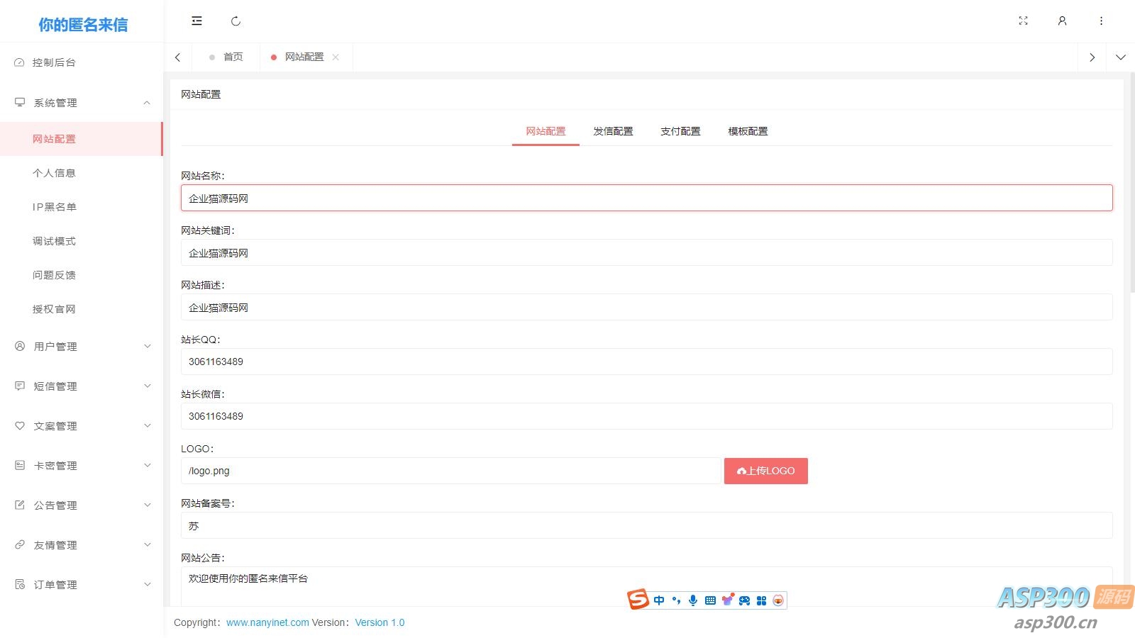Click the Sogou input microphone icon

[693, 600]
